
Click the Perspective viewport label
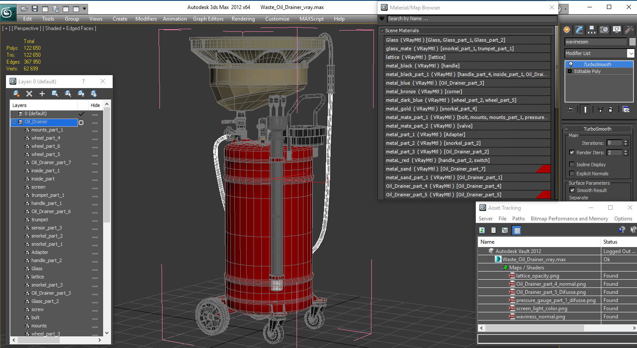point(26,28)
